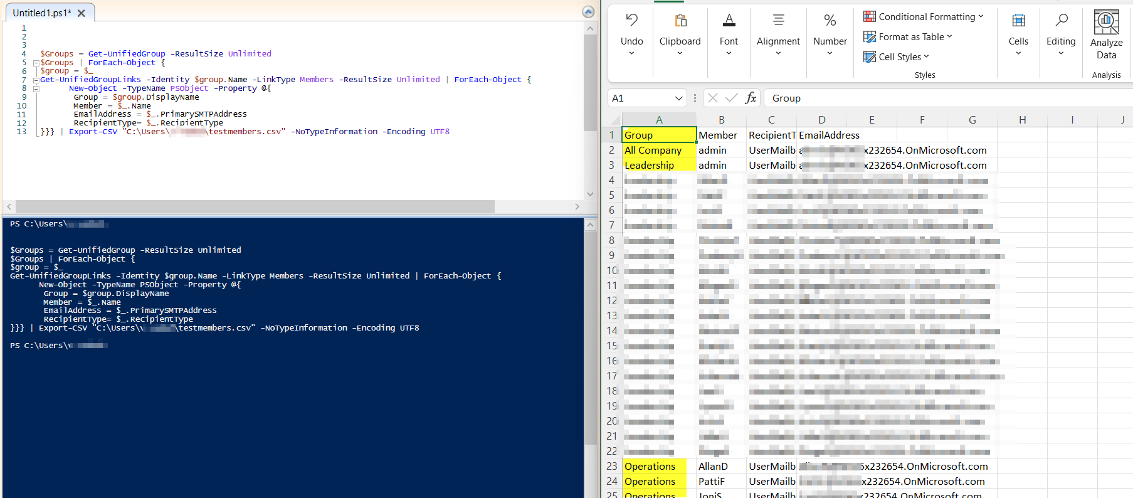Close the Untitled1.ps1 script tab
Image resolution: width=1133 pixels, height=498 pixels.
82,13
